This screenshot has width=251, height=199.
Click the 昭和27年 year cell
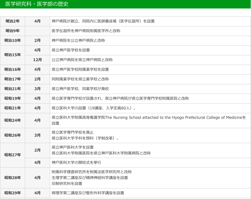[13, 155]
